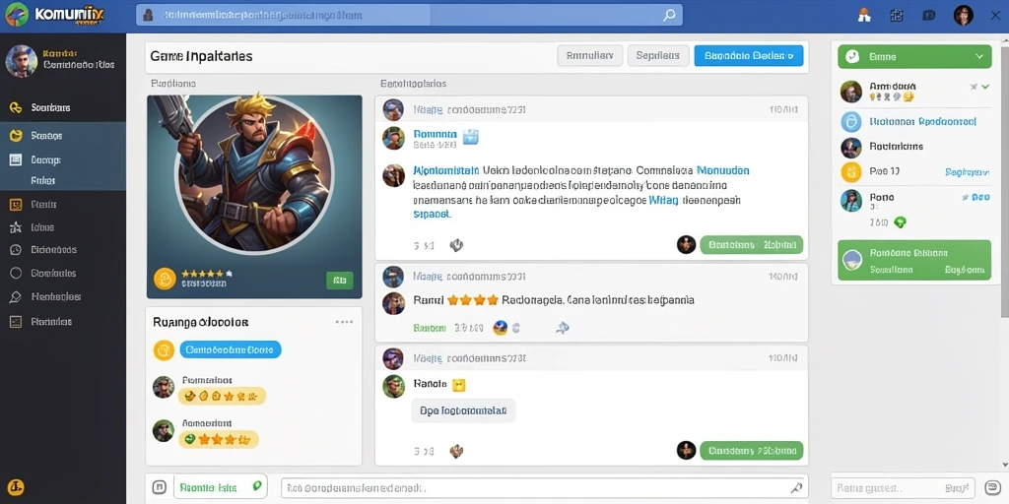Dismiss with the gray X in the 'Asmdoua' row
This screenshot has width=1009, height=504.
coord(974,86)
